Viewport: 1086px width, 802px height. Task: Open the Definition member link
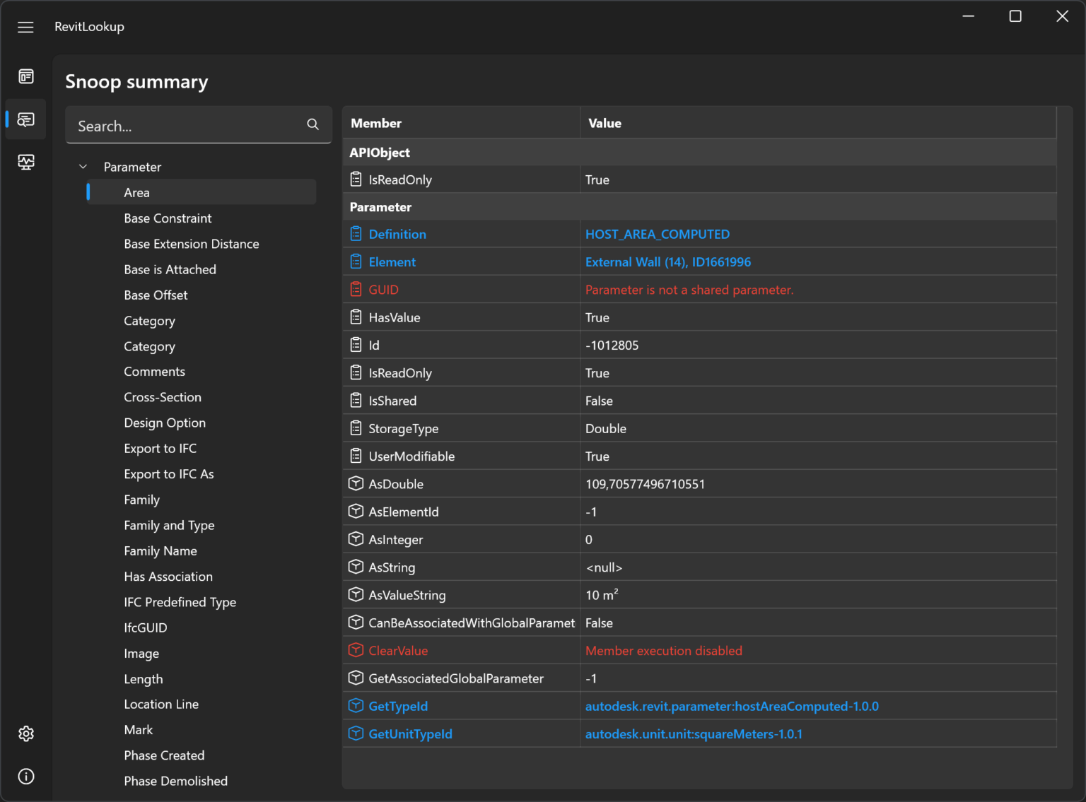tap(397, 234)
